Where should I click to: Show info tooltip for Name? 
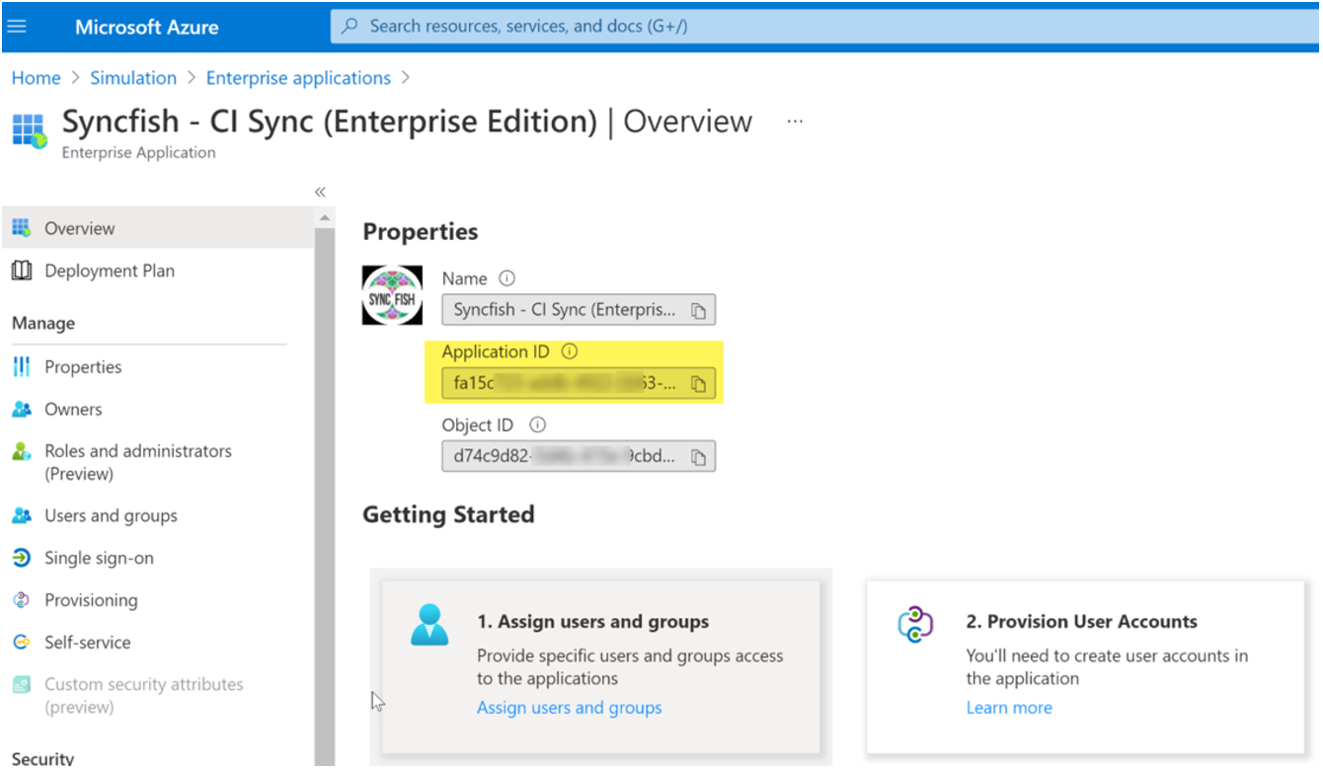pos(507,278)
